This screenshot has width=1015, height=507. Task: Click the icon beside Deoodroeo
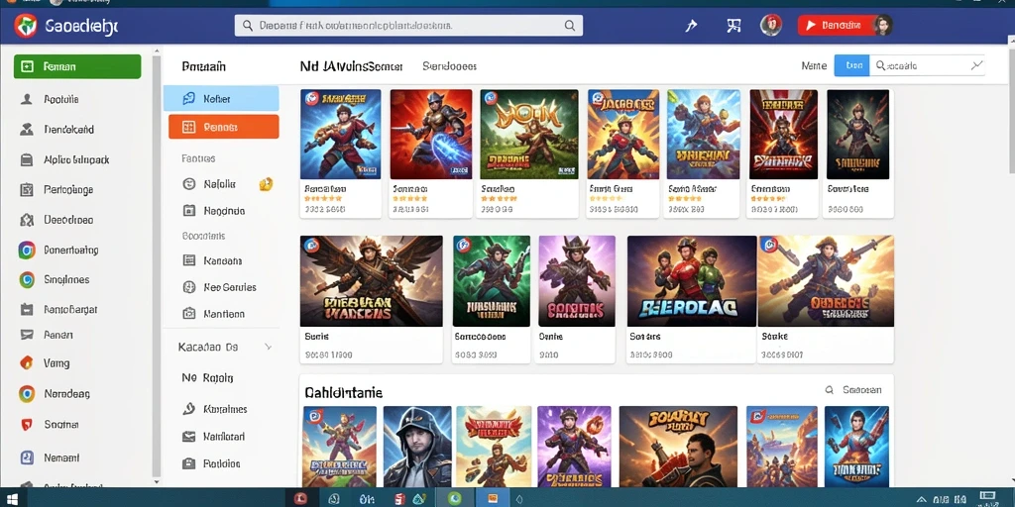27,220
